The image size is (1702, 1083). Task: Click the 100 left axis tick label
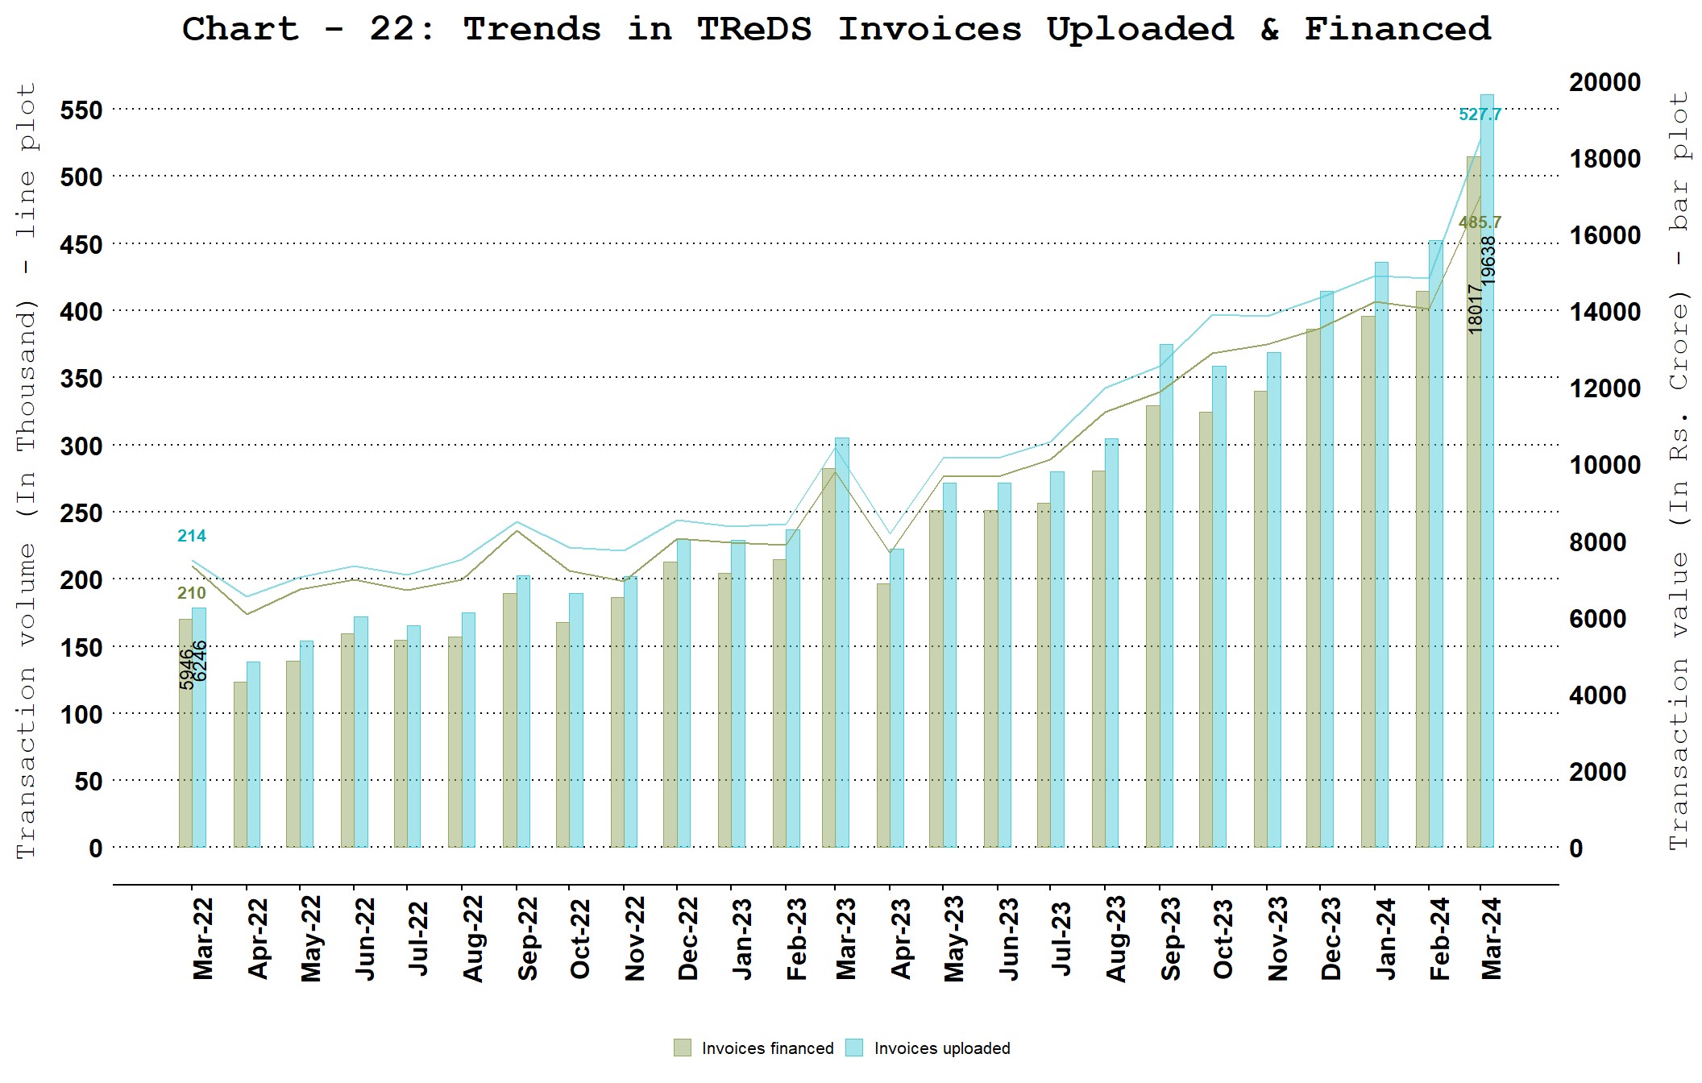[81, 714]
